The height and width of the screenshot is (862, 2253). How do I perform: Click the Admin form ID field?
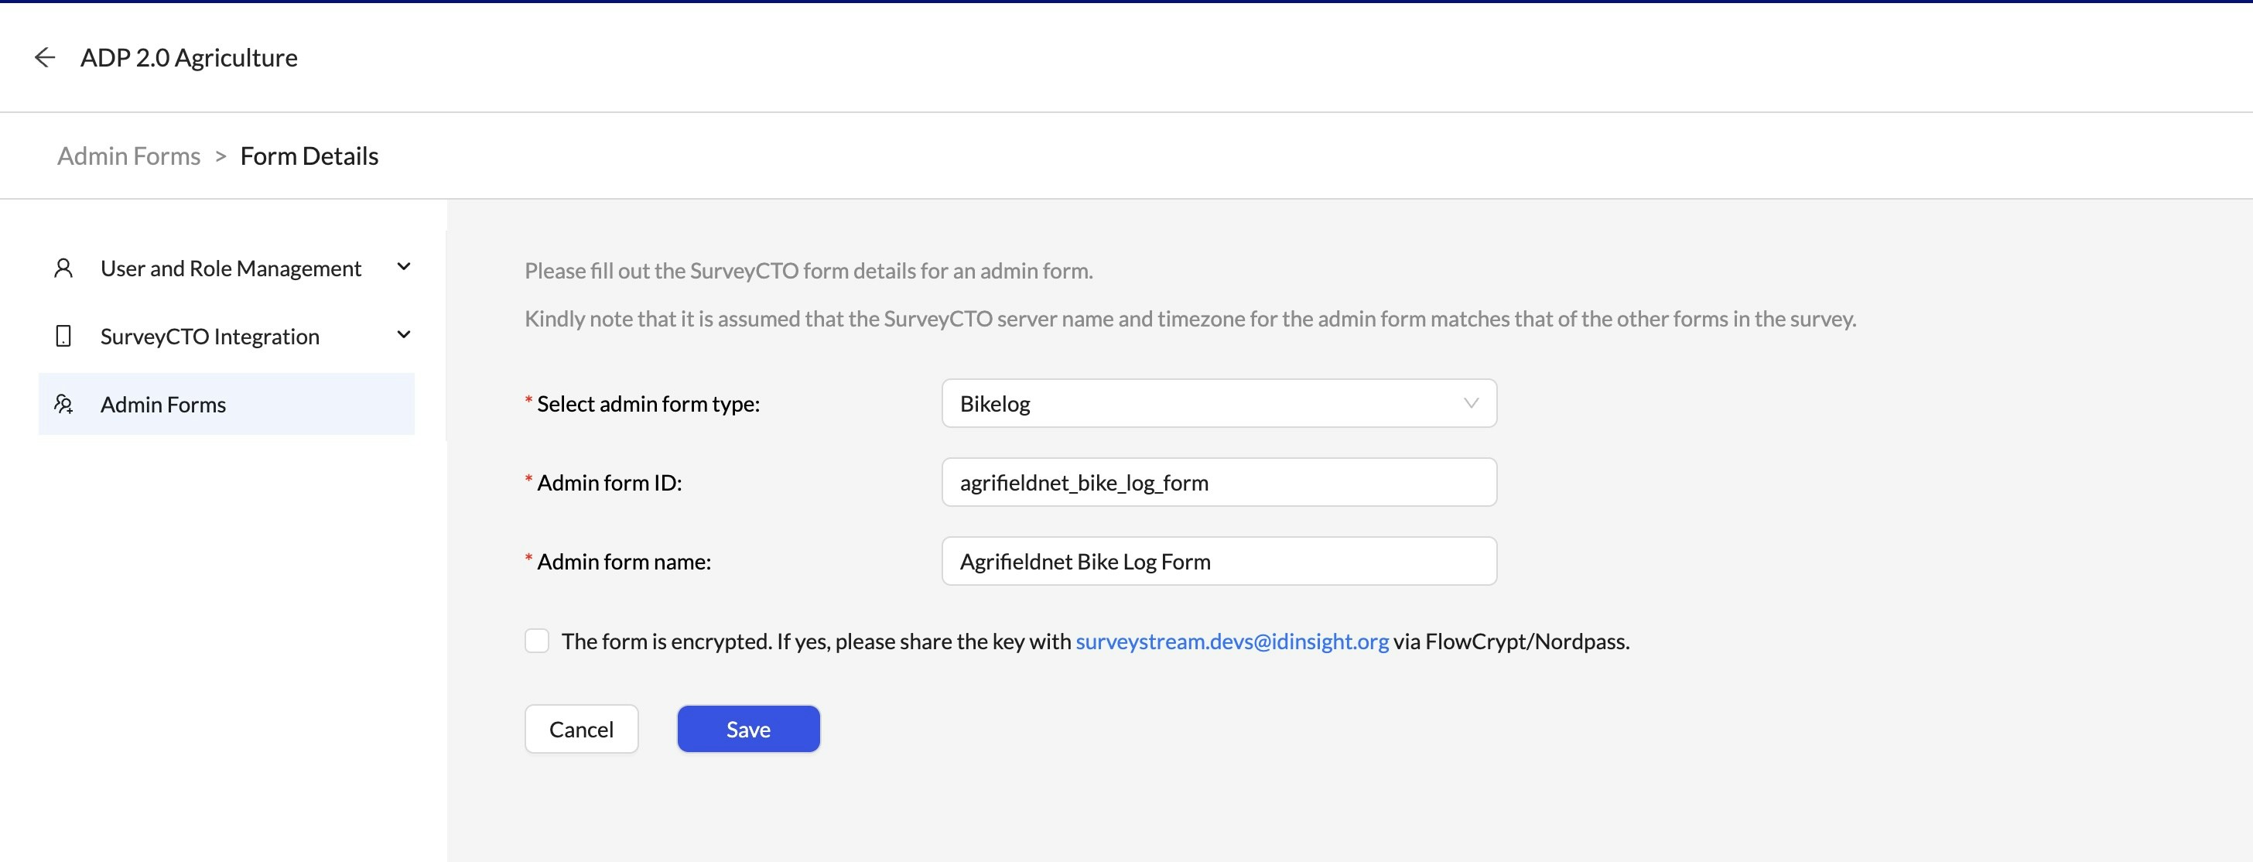(x=1219, y=482)
